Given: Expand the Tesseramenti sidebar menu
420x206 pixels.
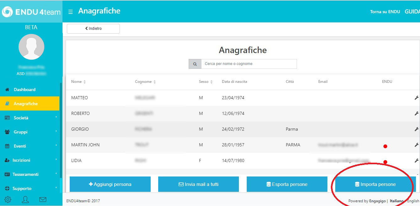Looking at the screenshot, I should click(x=30, y=174).
